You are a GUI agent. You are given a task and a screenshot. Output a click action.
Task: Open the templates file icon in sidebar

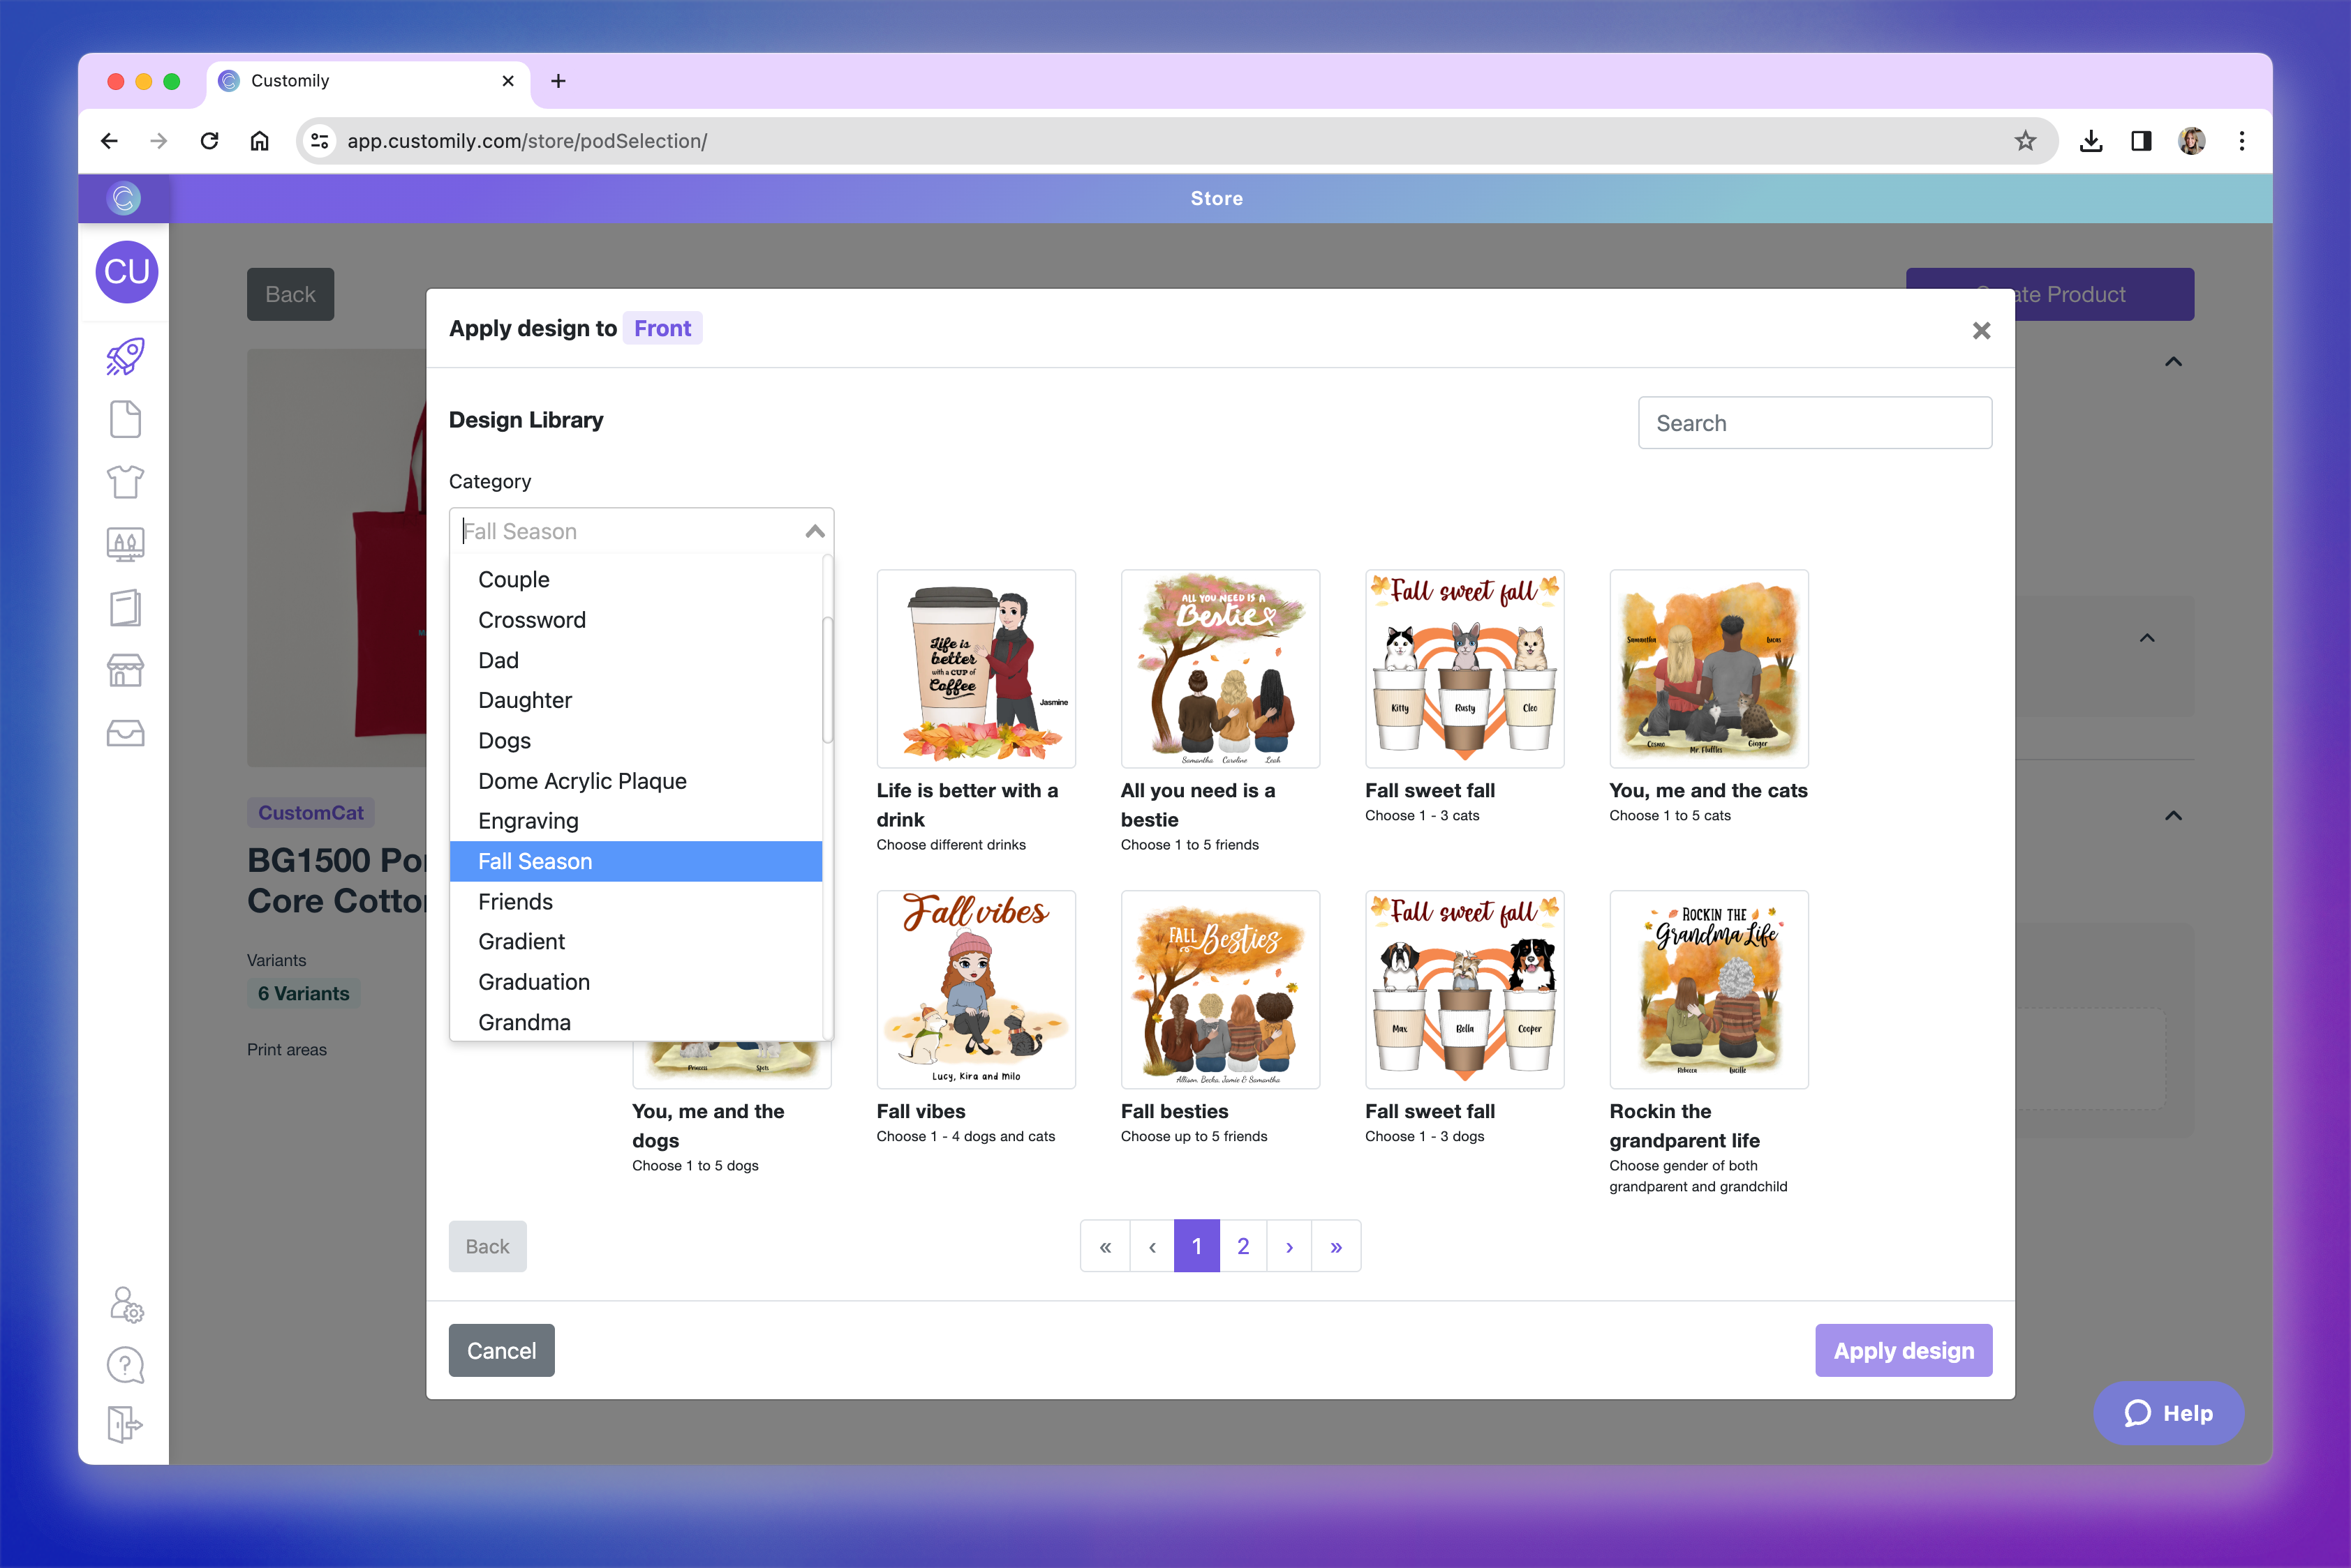point(125,419)
